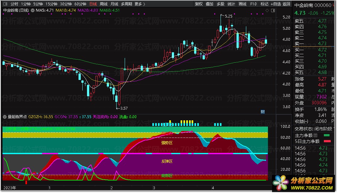
Task: Add stock with +自选 button
Action: [x=276, y=4]
